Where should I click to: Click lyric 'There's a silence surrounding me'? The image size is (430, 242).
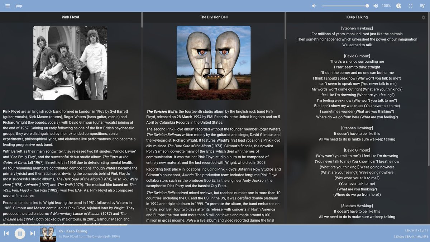[x=357, y=62]
